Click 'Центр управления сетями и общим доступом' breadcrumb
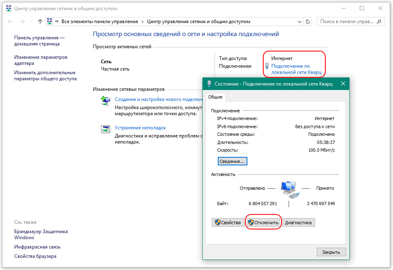393x270 pixels. (x=198, y=21)
